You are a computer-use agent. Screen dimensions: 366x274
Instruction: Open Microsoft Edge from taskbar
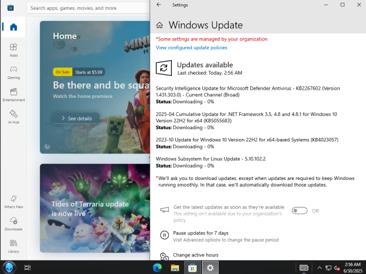(x=157, y=268)
